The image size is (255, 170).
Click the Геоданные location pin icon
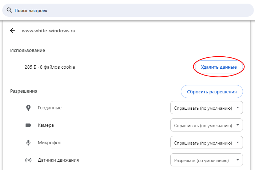[x=28, y=108]
